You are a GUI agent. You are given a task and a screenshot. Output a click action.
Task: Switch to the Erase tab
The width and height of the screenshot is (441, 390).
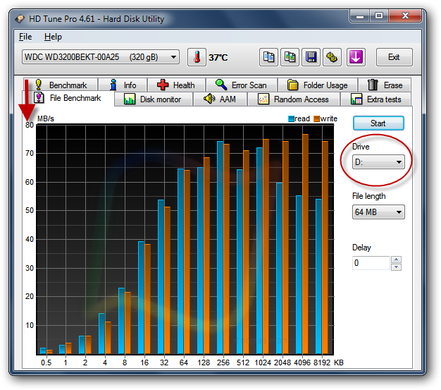385,85
